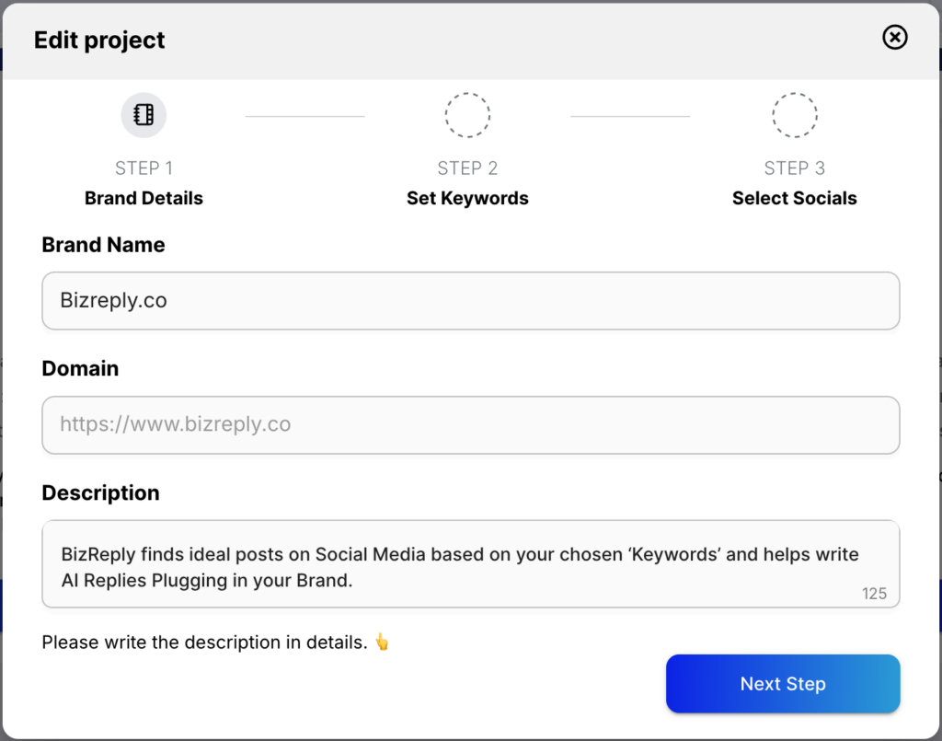Click the Step 1 notebook icon
This screenshot has width=942, height=741.
[144, 115]
